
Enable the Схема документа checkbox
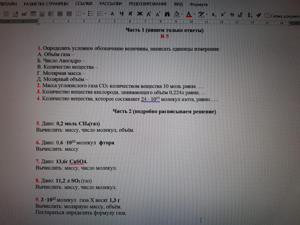pyautogui.click(x=267, y=16)
